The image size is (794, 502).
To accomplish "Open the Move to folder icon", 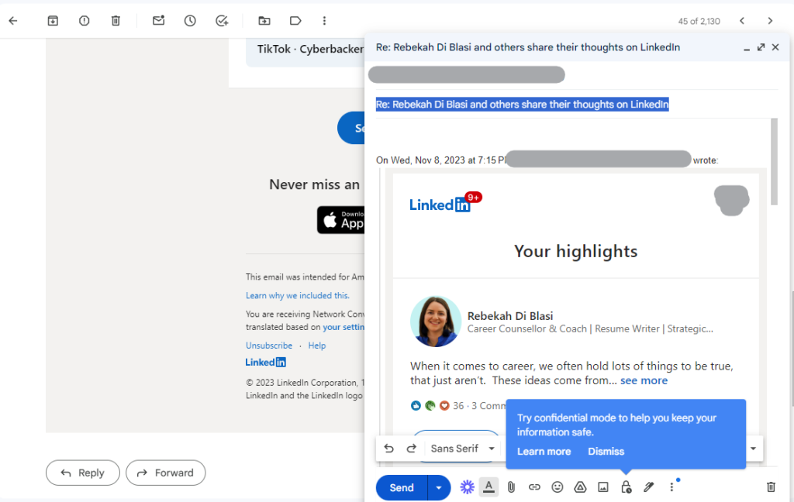I will point(264,21).
